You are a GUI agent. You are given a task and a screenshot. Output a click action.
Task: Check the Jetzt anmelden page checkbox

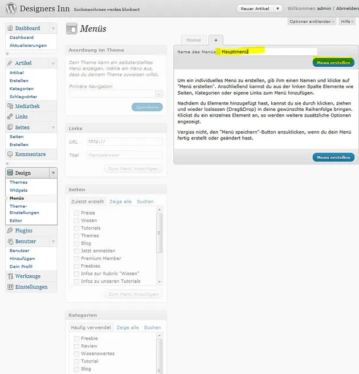pos(76,251)
